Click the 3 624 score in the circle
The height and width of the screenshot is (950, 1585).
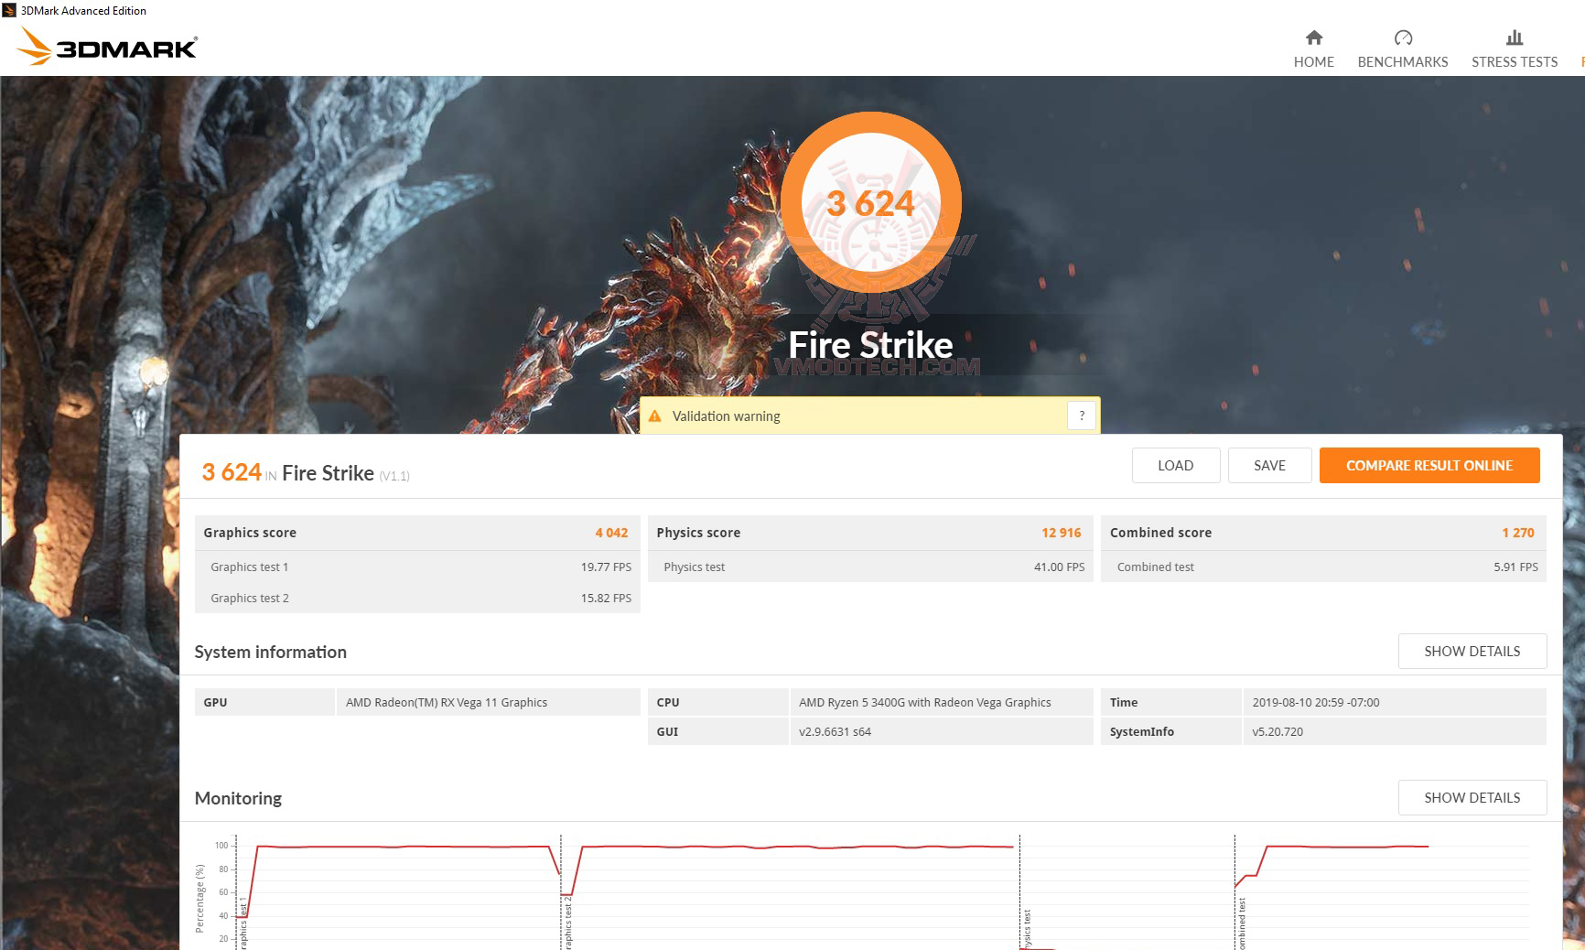pyautogui.click(x=870, y=203)
